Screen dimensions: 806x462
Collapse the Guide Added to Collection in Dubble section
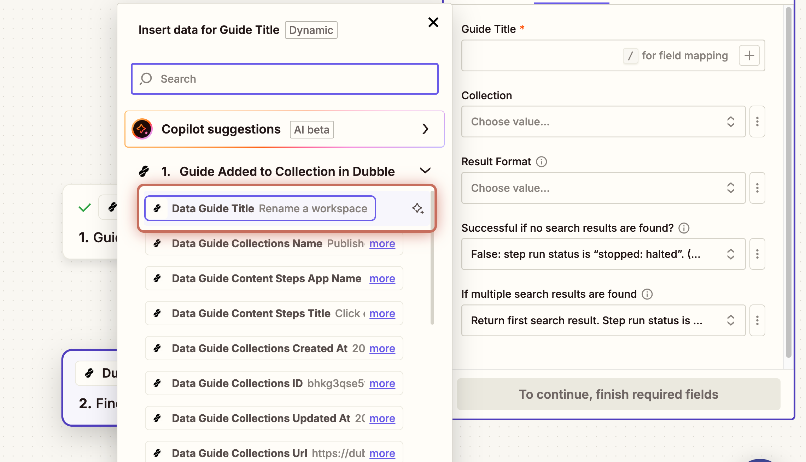[425, 171]
